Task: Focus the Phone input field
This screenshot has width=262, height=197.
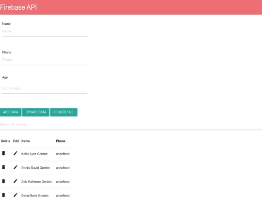Action: tap(45, 60)
